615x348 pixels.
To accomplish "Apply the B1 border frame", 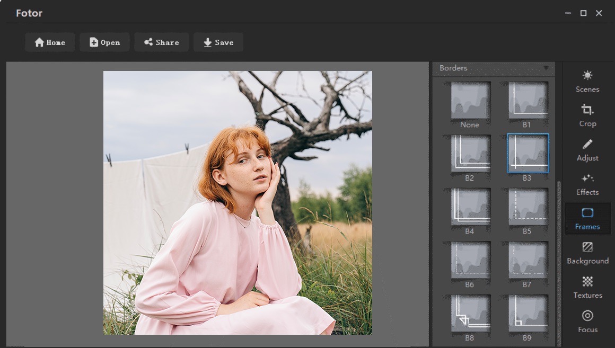I will pyautogui.click(x=528, y=100).
